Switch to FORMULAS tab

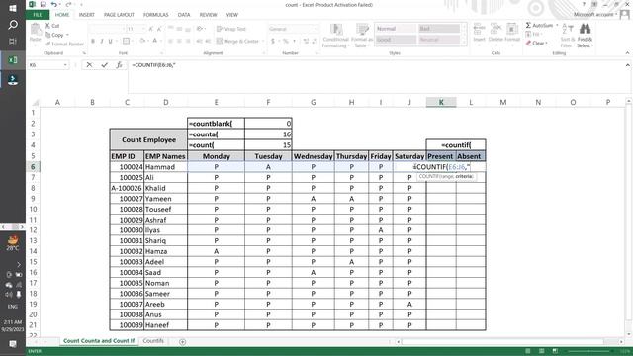156,15
